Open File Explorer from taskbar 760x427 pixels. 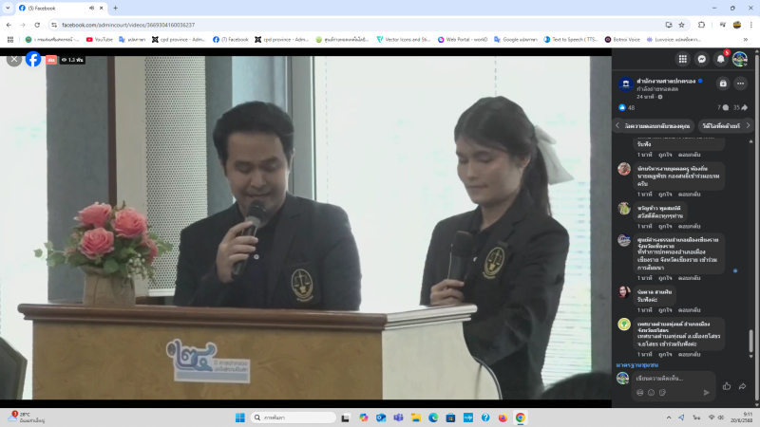pyautogui.click(x=415, y=418)
